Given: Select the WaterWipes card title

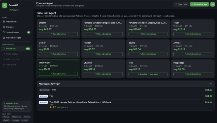Looking at the screenshot, I should click(45, 63).
